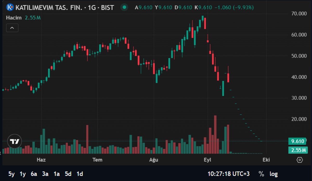Click the 40.000 price axis label
This screenshot has width=312, height=181.
[x=299, y=77]
